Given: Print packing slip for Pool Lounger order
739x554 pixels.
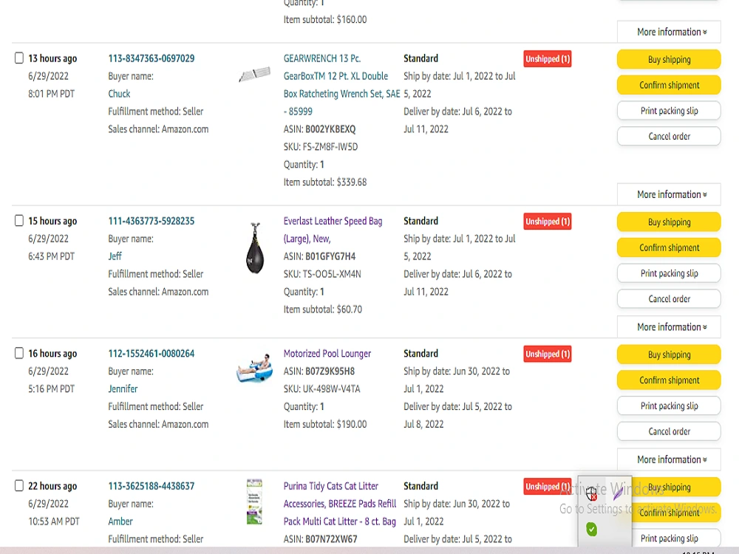Looking at the screenshot, I should (x=669, y=406).
